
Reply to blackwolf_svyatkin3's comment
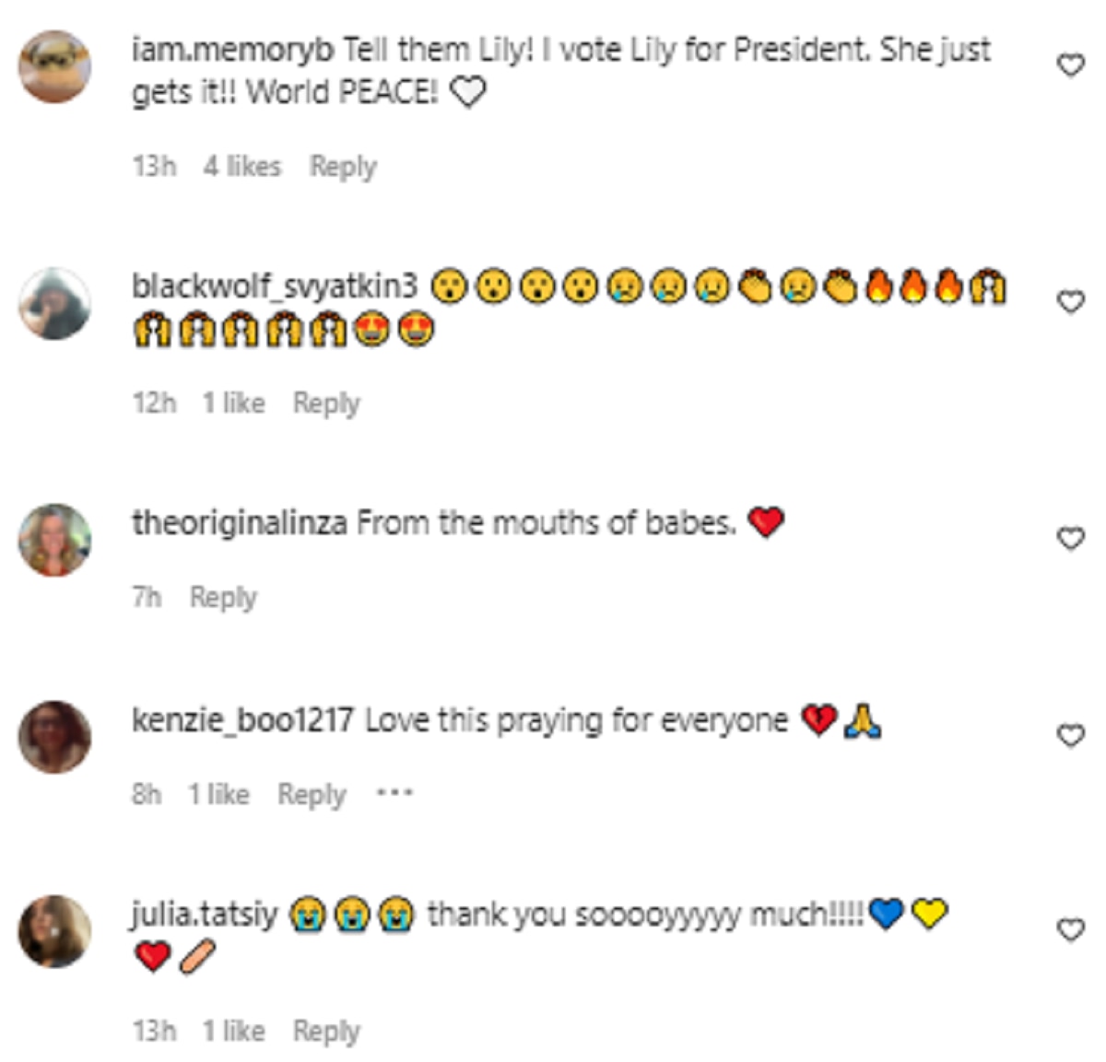coord(326,403)
